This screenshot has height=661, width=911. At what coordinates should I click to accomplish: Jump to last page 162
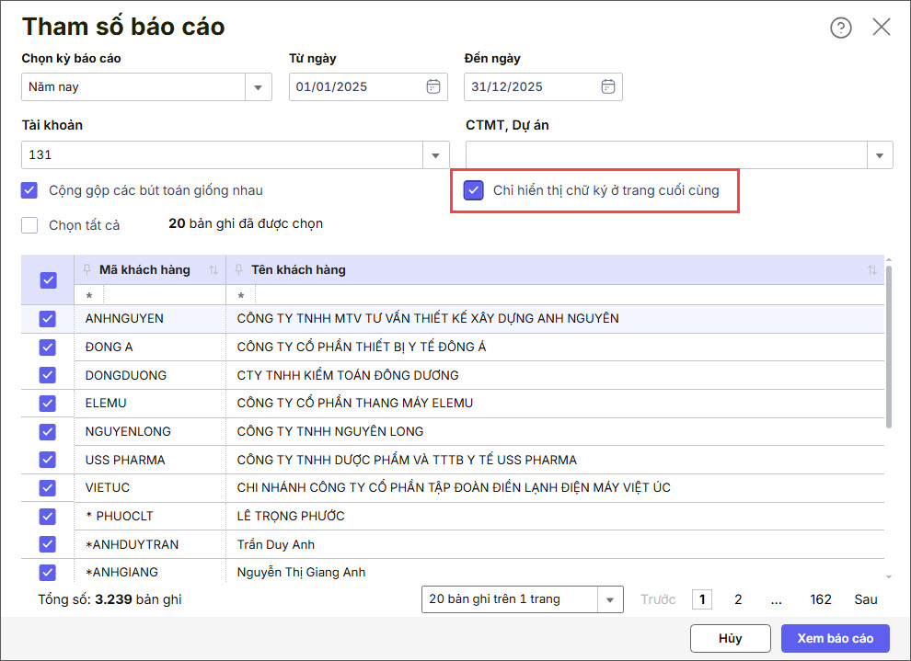pos(821,599)
